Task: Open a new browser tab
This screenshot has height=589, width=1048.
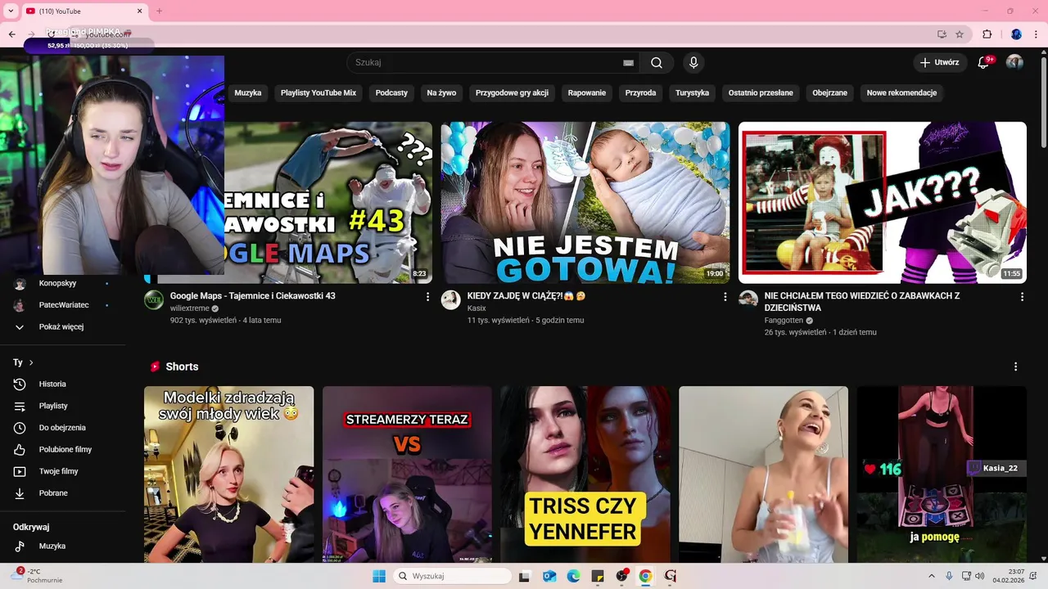Action: (159, 11)
